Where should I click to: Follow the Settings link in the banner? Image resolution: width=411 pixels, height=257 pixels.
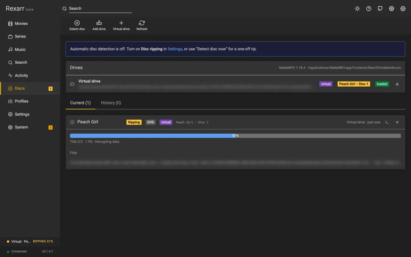tap(175, 49)
